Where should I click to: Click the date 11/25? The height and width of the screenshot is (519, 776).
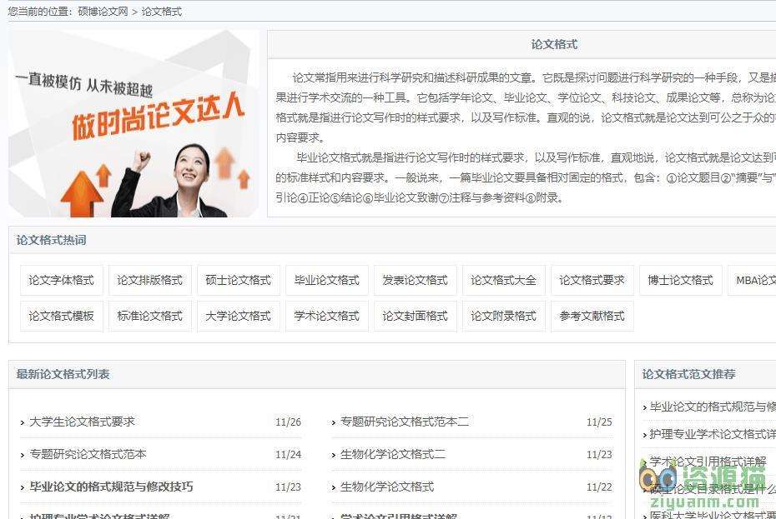(599, 422)
